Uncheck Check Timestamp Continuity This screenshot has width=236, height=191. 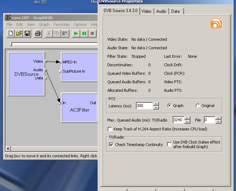[x=111, y=145]
